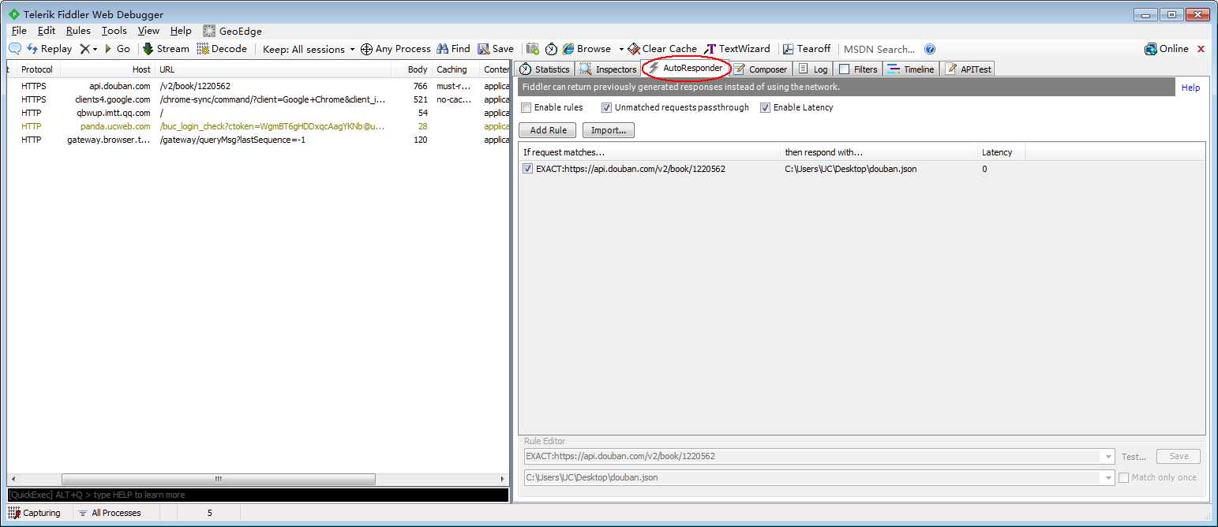Open the Keep: All sessions dropdown
This screenshot has height=527, width=1218.
pos(309,49)
